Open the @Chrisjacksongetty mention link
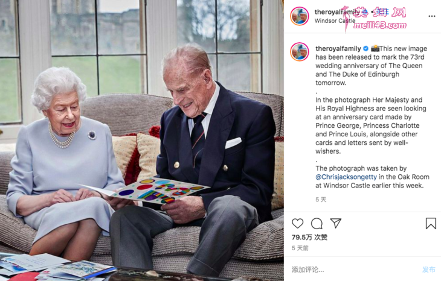 346,177
